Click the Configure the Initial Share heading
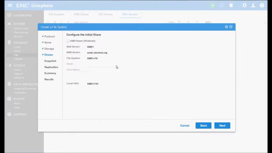The image size is (272, 153). coord(83,35)
